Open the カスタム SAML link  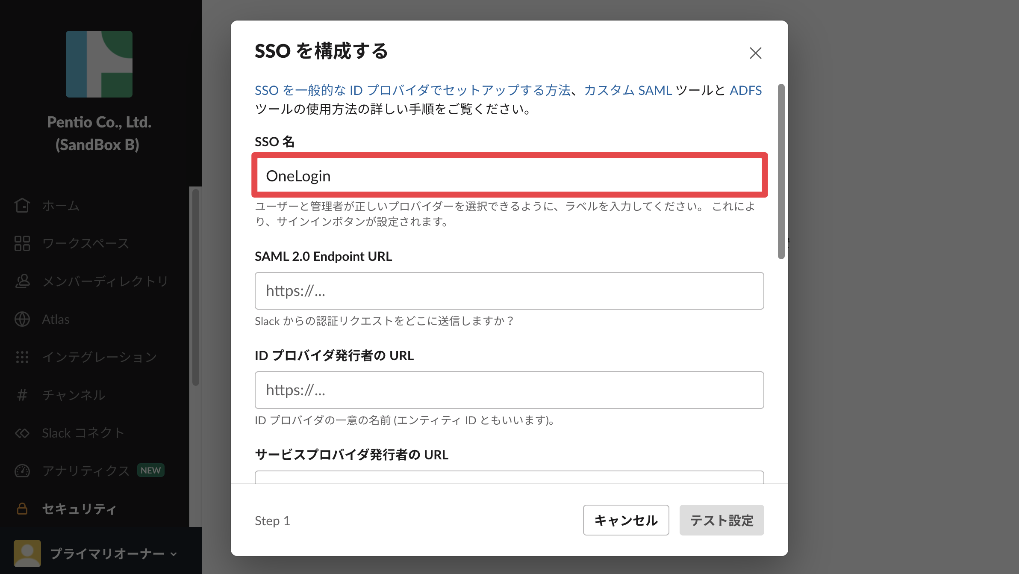[628, 90]
